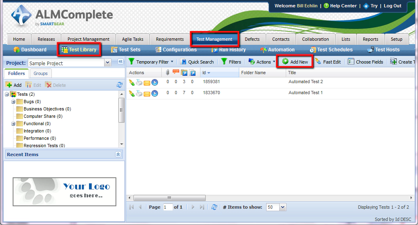418x225 pixels.
Task: Collapse the Tests root folder node
Action: (x=7, y=94)
